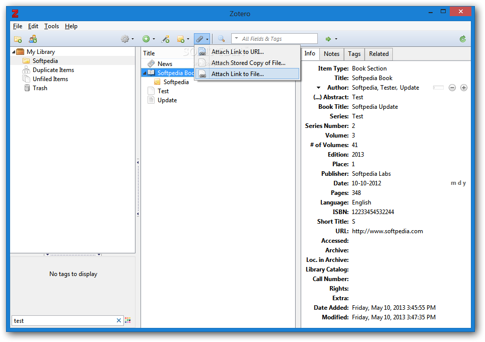The image size is (485, 342).
Task: Open the search mode dropdown arrow
Action: coord(236,38)
